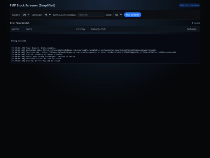Image resolution: width=210 pixels, height=158 pixels.
Task: Click the last STATUS: Error log line
Action: (x=36, y=61)
